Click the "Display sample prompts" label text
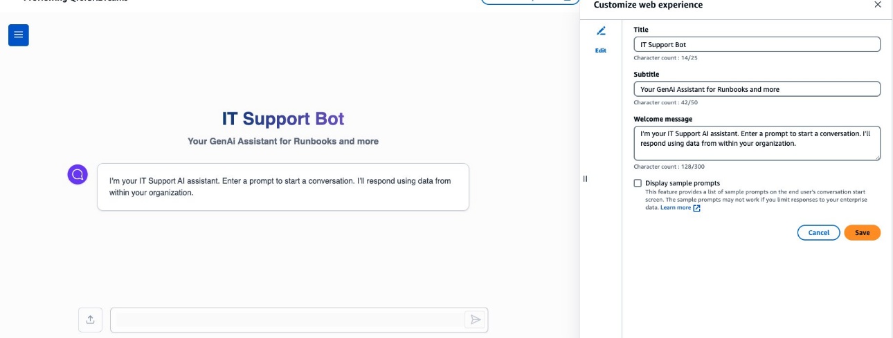 [683, 183]
